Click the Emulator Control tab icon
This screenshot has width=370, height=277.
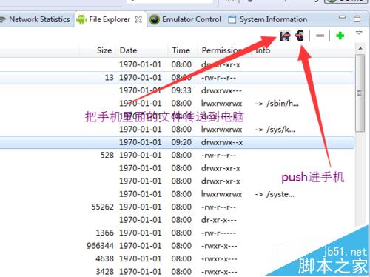coord(155,19)
